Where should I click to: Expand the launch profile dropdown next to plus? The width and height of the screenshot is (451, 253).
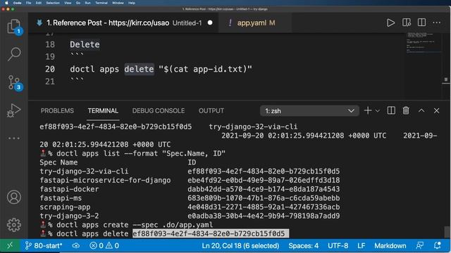pyautogui.click(x=378, y=111)
